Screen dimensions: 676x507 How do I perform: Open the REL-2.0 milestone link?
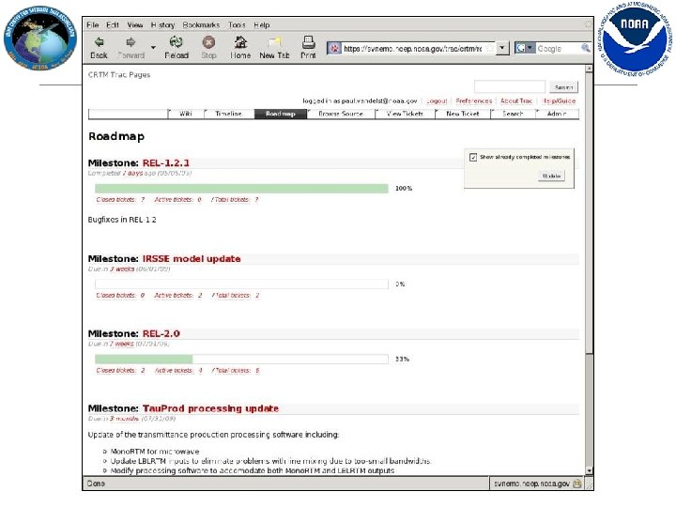tap(161, 333)
